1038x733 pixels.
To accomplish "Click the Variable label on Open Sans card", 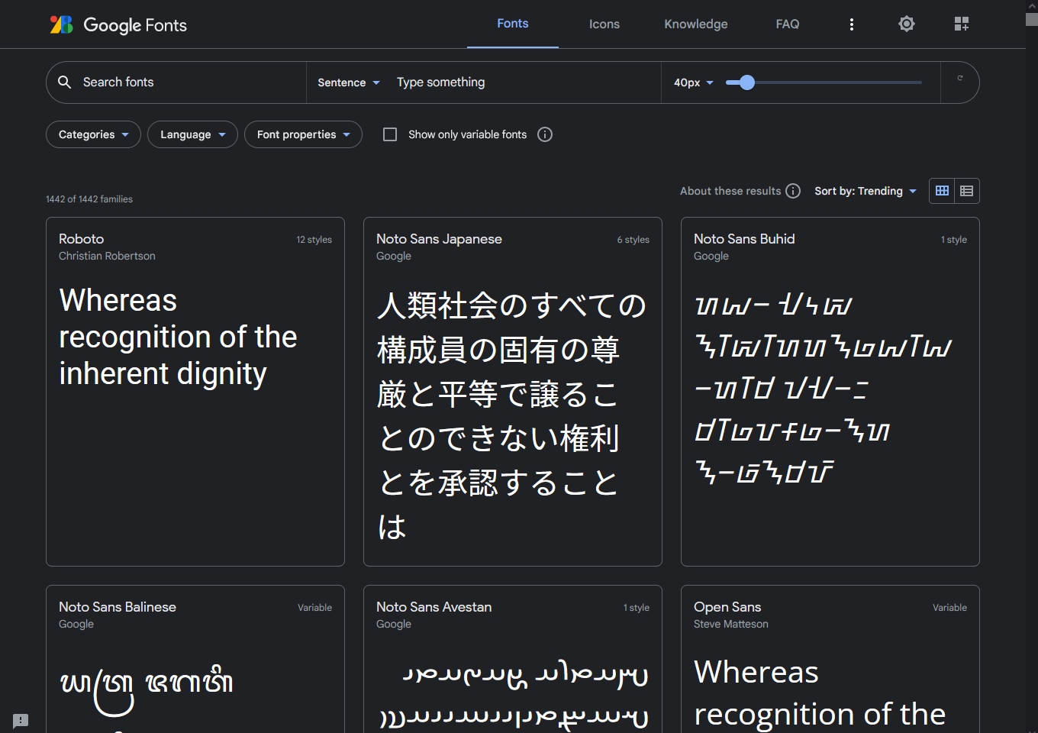I will coord(949,608).
